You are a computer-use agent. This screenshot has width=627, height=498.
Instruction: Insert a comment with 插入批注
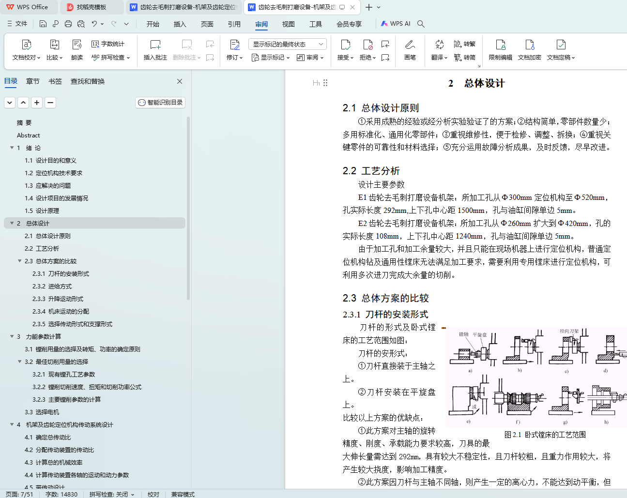click(155, 50)
